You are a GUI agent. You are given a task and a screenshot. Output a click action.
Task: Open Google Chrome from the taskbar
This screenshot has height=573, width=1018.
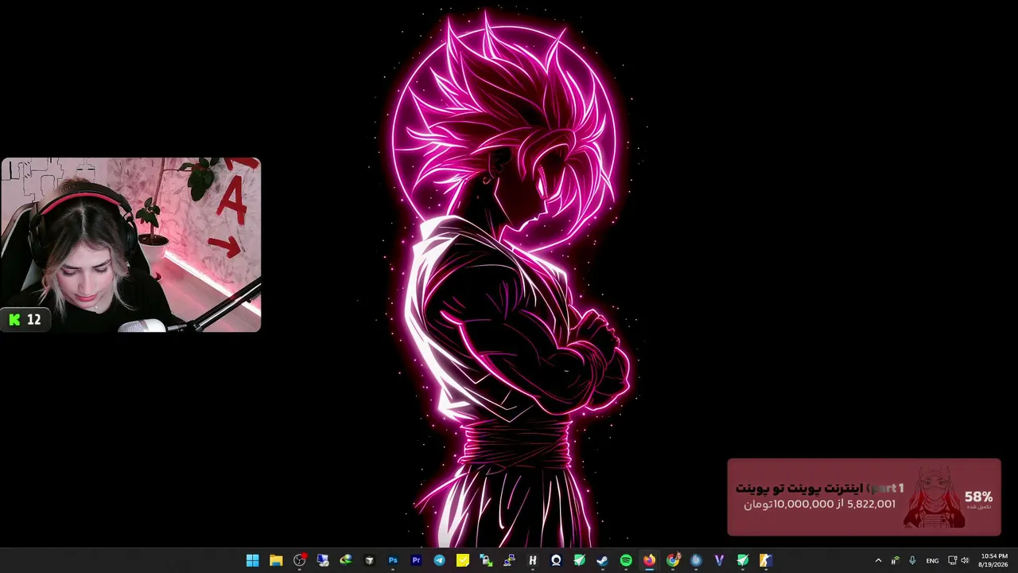(673, 560)
